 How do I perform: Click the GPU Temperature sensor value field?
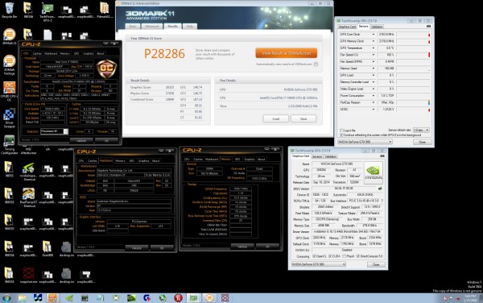click(x=386, y=48)
